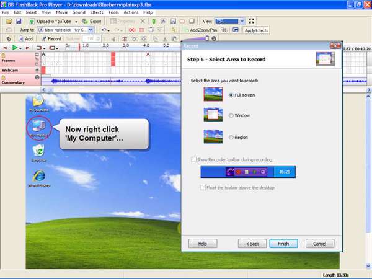Insert a textbox with the 'A' icon
The width and height of the screenshot is (372, 279).
point(164,21)
